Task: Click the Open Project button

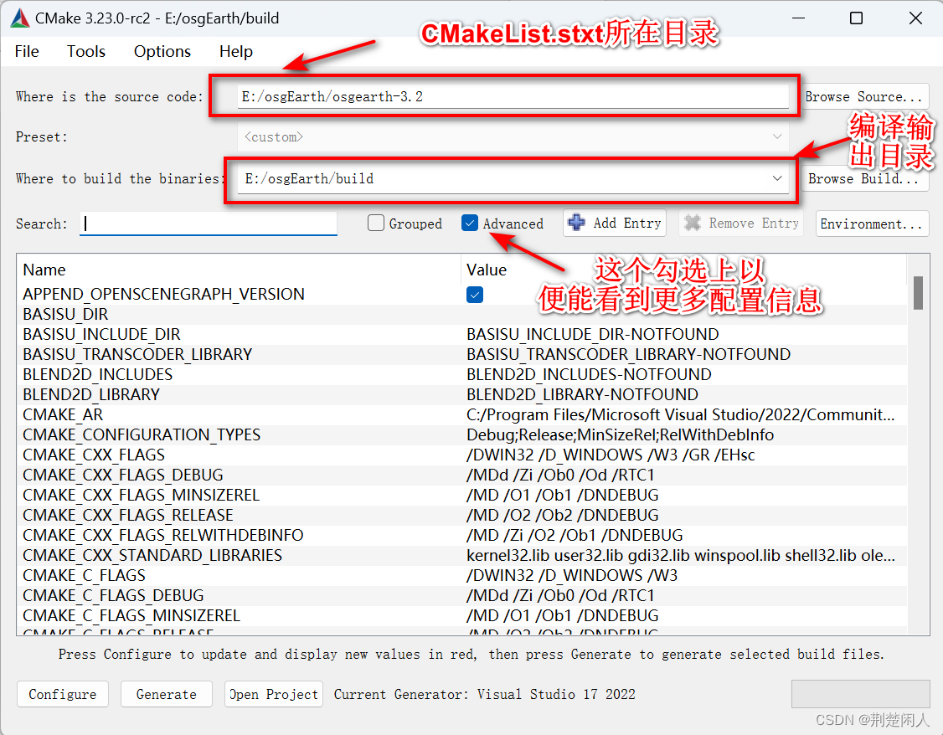Action: (274, 694)
